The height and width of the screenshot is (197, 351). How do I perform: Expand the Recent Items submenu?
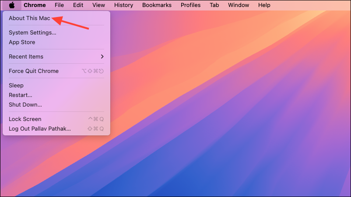[56, 56]
